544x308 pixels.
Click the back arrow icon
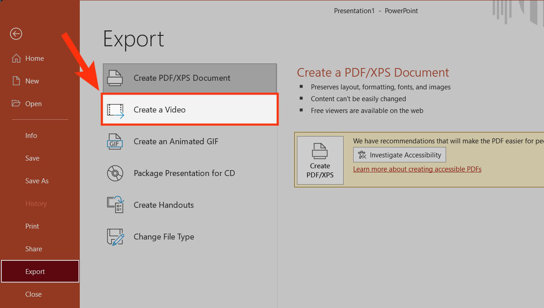16,34
